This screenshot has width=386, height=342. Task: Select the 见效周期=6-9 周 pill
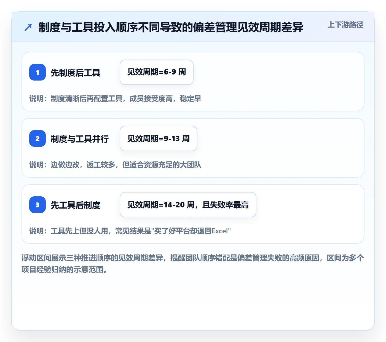[x=157, y=72]
